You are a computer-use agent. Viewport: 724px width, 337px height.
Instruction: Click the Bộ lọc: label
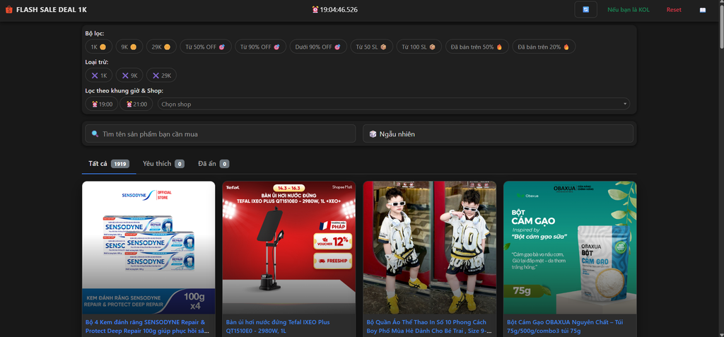(95, 34)
